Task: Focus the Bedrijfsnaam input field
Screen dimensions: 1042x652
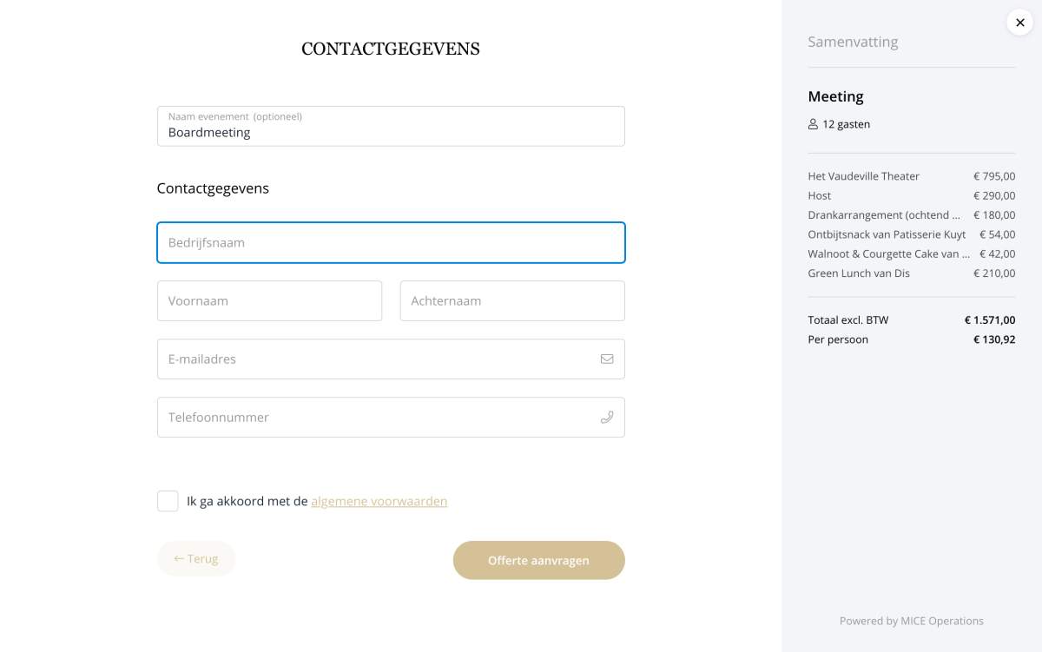Action: click(x=391, y=242)
